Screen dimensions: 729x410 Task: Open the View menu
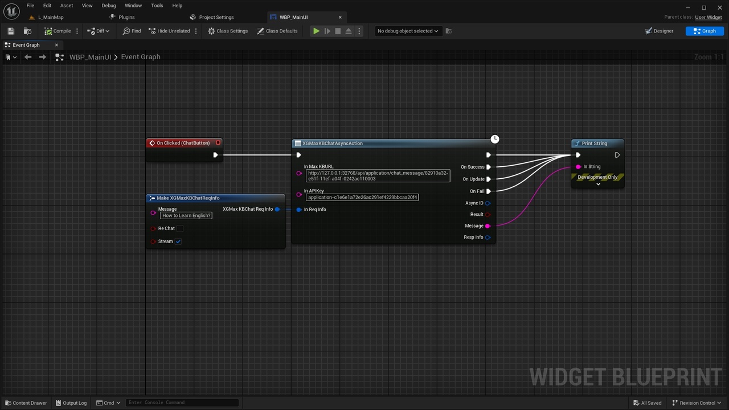pos(87,6)
